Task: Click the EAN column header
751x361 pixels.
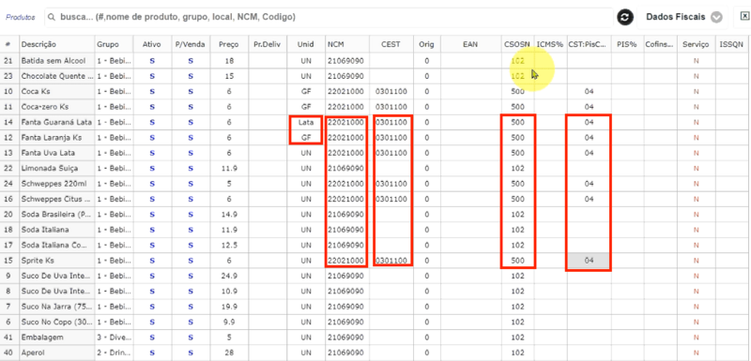Action: coord(470,44)
